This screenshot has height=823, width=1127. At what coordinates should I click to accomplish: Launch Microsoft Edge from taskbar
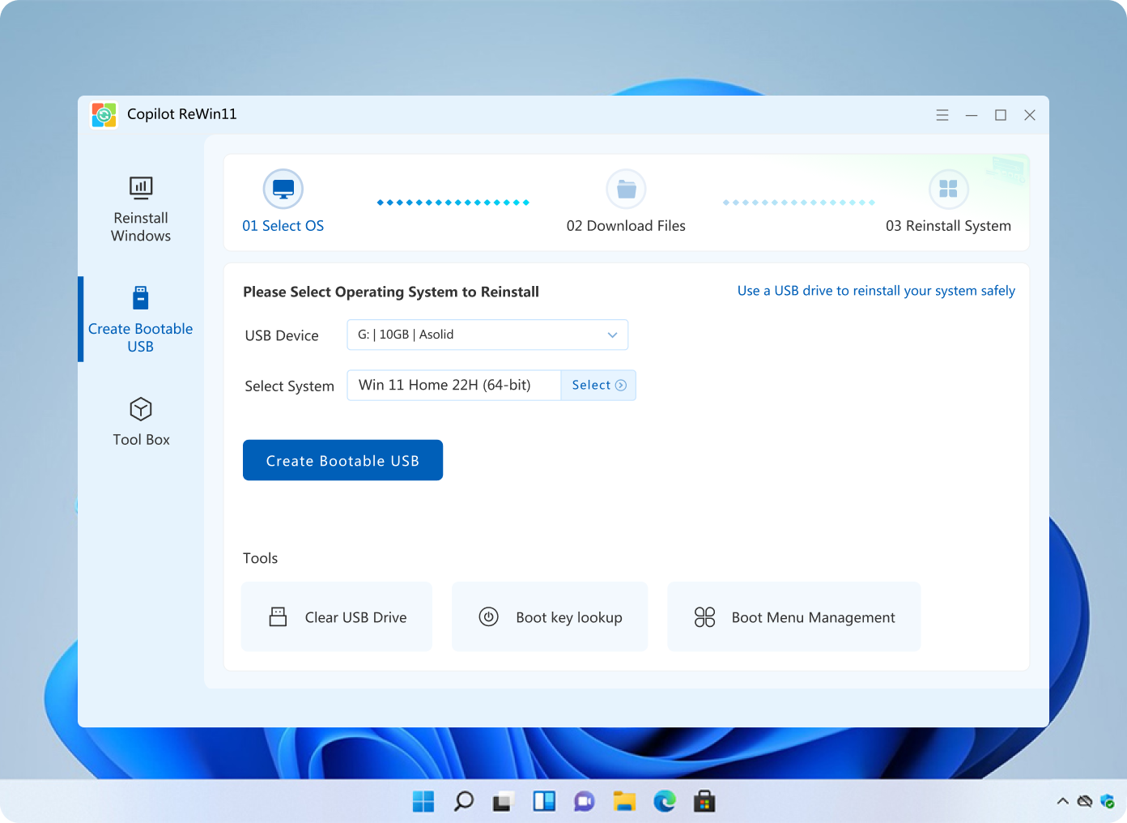coord(665,802)
